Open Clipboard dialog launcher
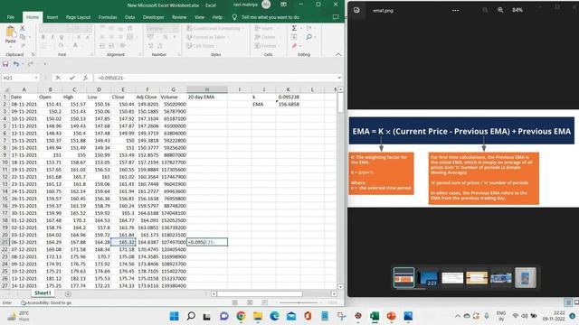 [33, 54]
